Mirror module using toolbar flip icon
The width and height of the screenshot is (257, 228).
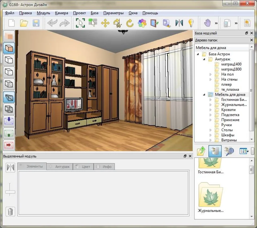pos(179,23)
